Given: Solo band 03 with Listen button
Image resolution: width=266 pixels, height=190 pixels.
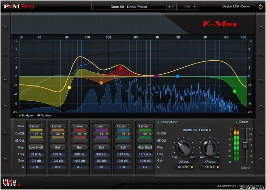Looking at the screenshot, I should tap(80, 126).
